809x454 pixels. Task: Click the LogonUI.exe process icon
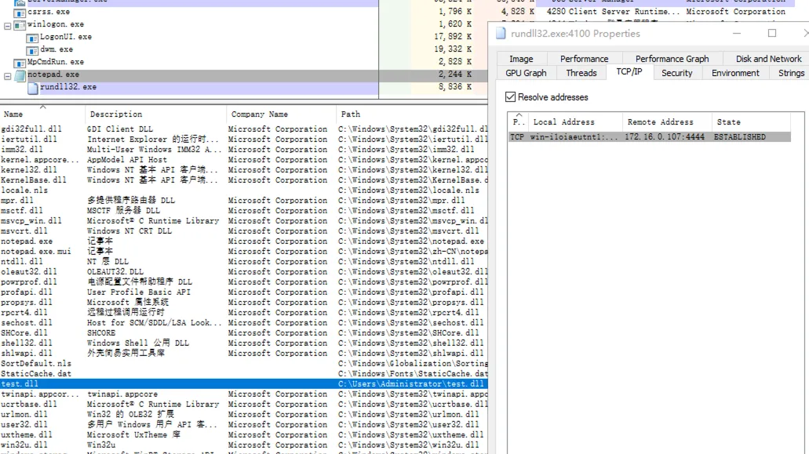[x=33, y=37]
